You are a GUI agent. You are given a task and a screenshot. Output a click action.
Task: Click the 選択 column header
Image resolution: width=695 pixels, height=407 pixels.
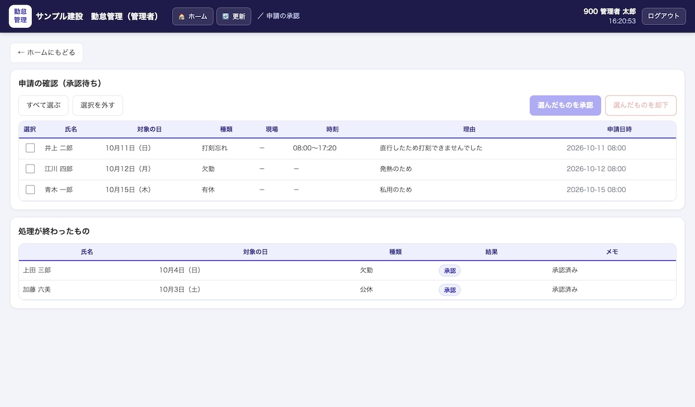point(30,129)
